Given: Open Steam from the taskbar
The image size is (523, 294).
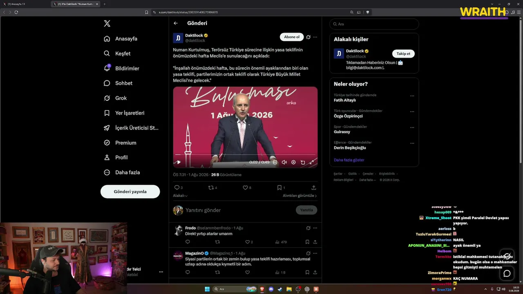Looking at the screenshot, I should (x=280, y=289).
